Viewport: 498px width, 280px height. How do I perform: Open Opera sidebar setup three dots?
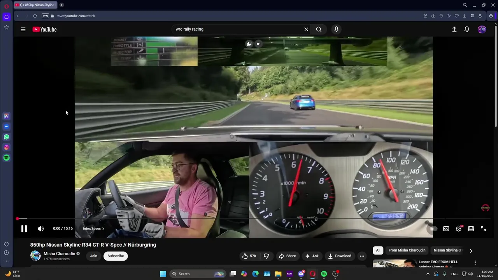click(7, 261)
